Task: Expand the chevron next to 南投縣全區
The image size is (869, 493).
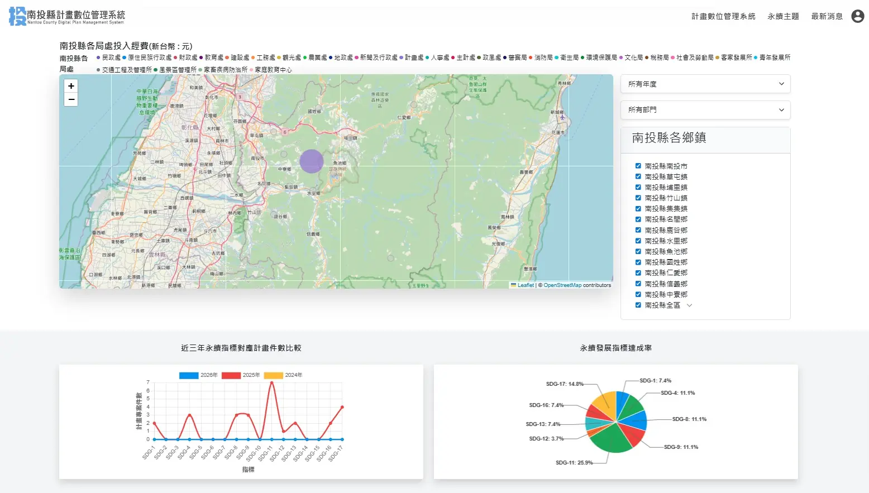Action: coord(689,305)
